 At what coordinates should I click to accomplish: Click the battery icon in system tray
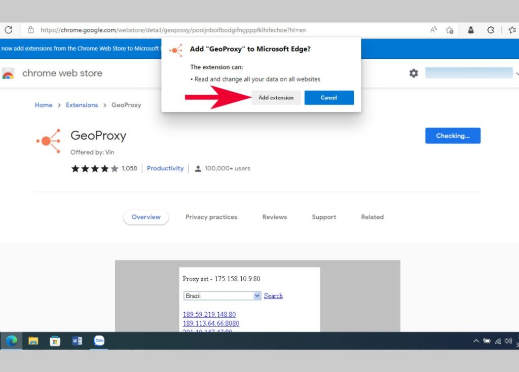coord(487,341)
